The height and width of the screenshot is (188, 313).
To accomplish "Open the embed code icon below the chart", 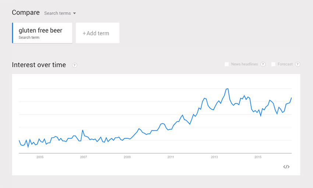I will click(286, 167).
